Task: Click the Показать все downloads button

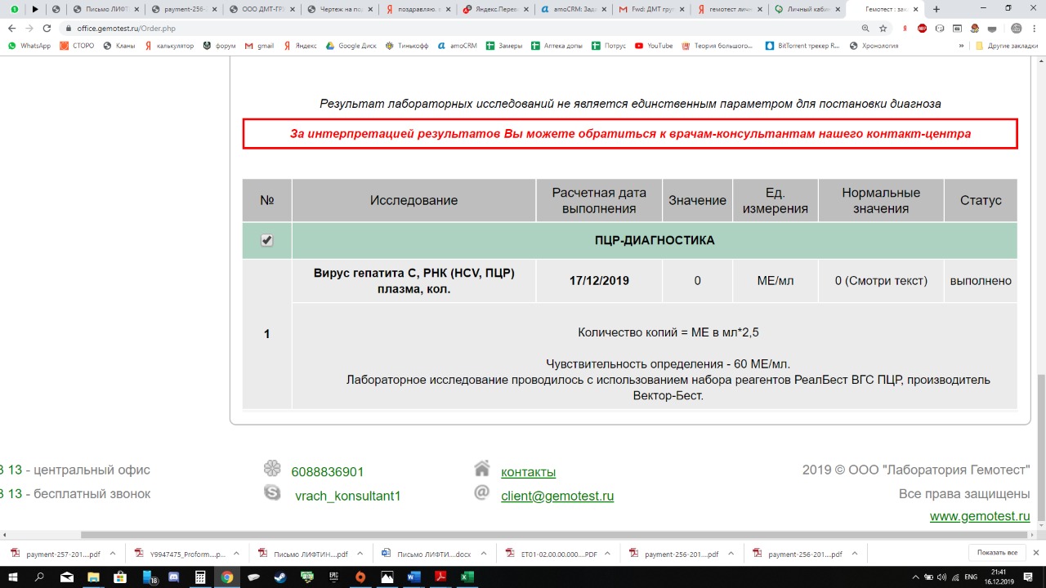Action: (996, 553)
